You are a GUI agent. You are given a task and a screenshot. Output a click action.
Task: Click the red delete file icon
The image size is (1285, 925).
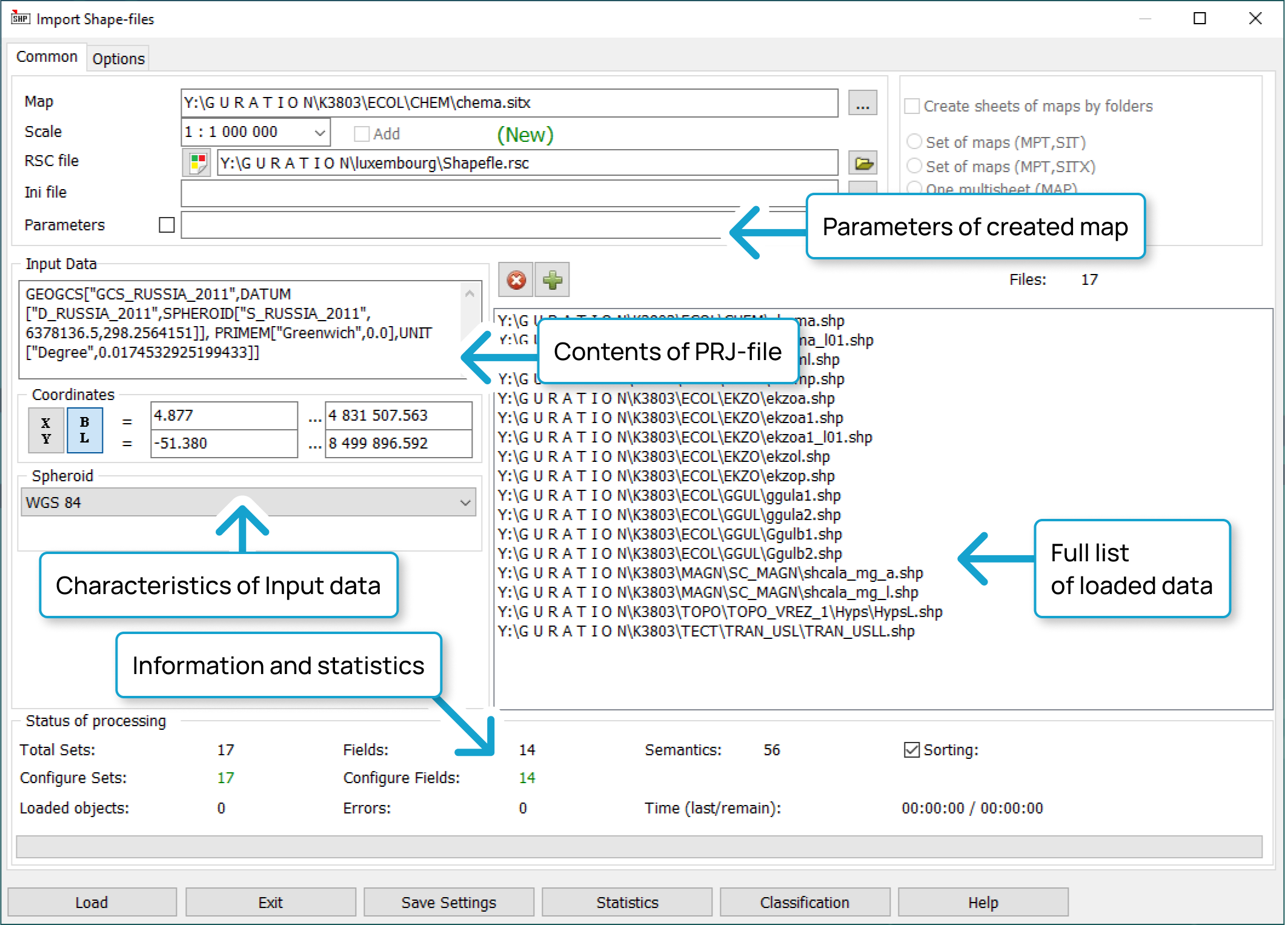tap(516, 280)
